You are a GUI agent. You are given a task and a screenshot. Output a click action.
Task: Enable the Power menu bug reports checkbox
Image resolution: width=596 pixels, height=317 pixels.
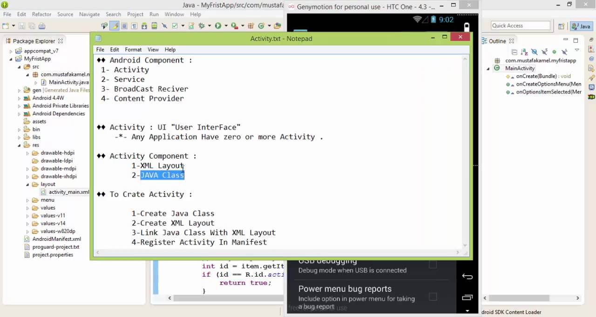433,296
